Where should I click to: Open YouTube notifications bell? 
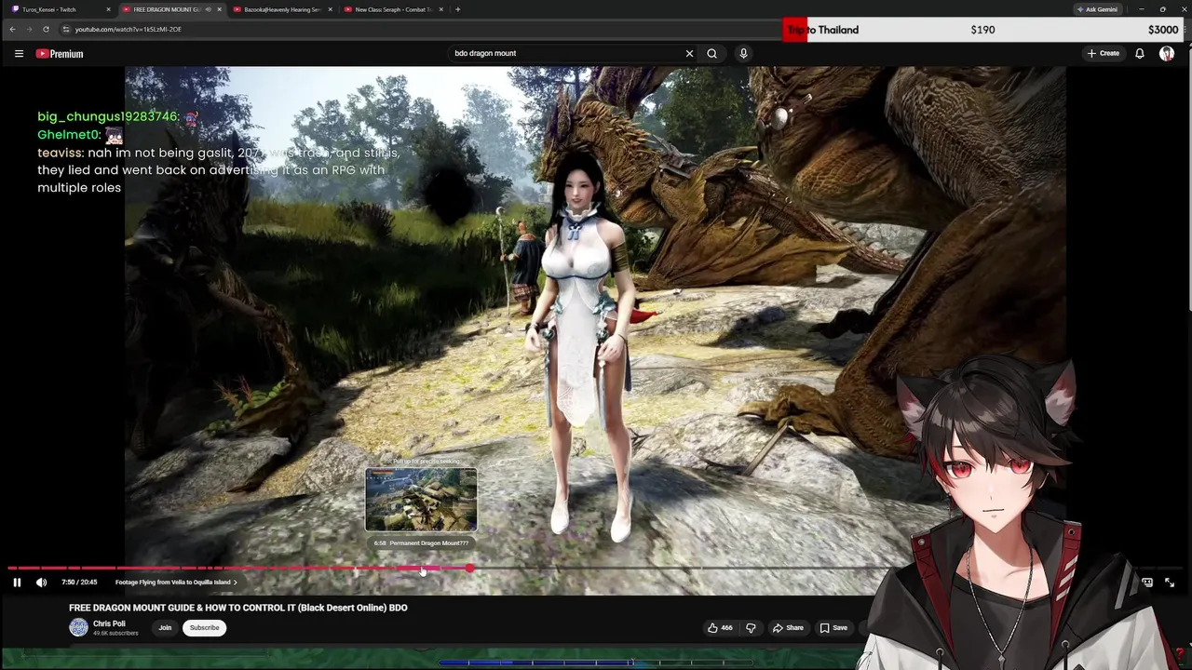click(x=1139, y=54)
